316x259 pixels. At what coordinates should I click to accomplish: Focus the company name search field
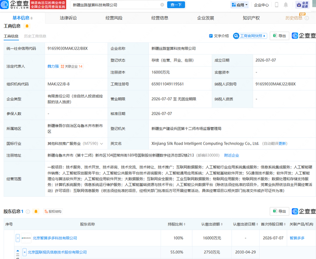(x=116, y=5)
